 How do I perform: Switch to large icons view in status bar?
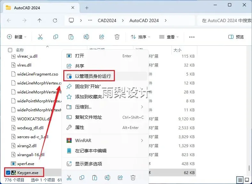(247, 180)
